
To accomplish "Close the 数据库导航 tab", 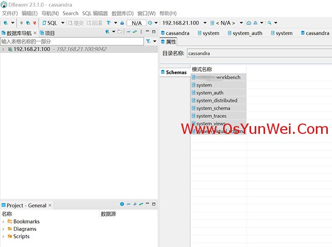I will pos(35,33).
